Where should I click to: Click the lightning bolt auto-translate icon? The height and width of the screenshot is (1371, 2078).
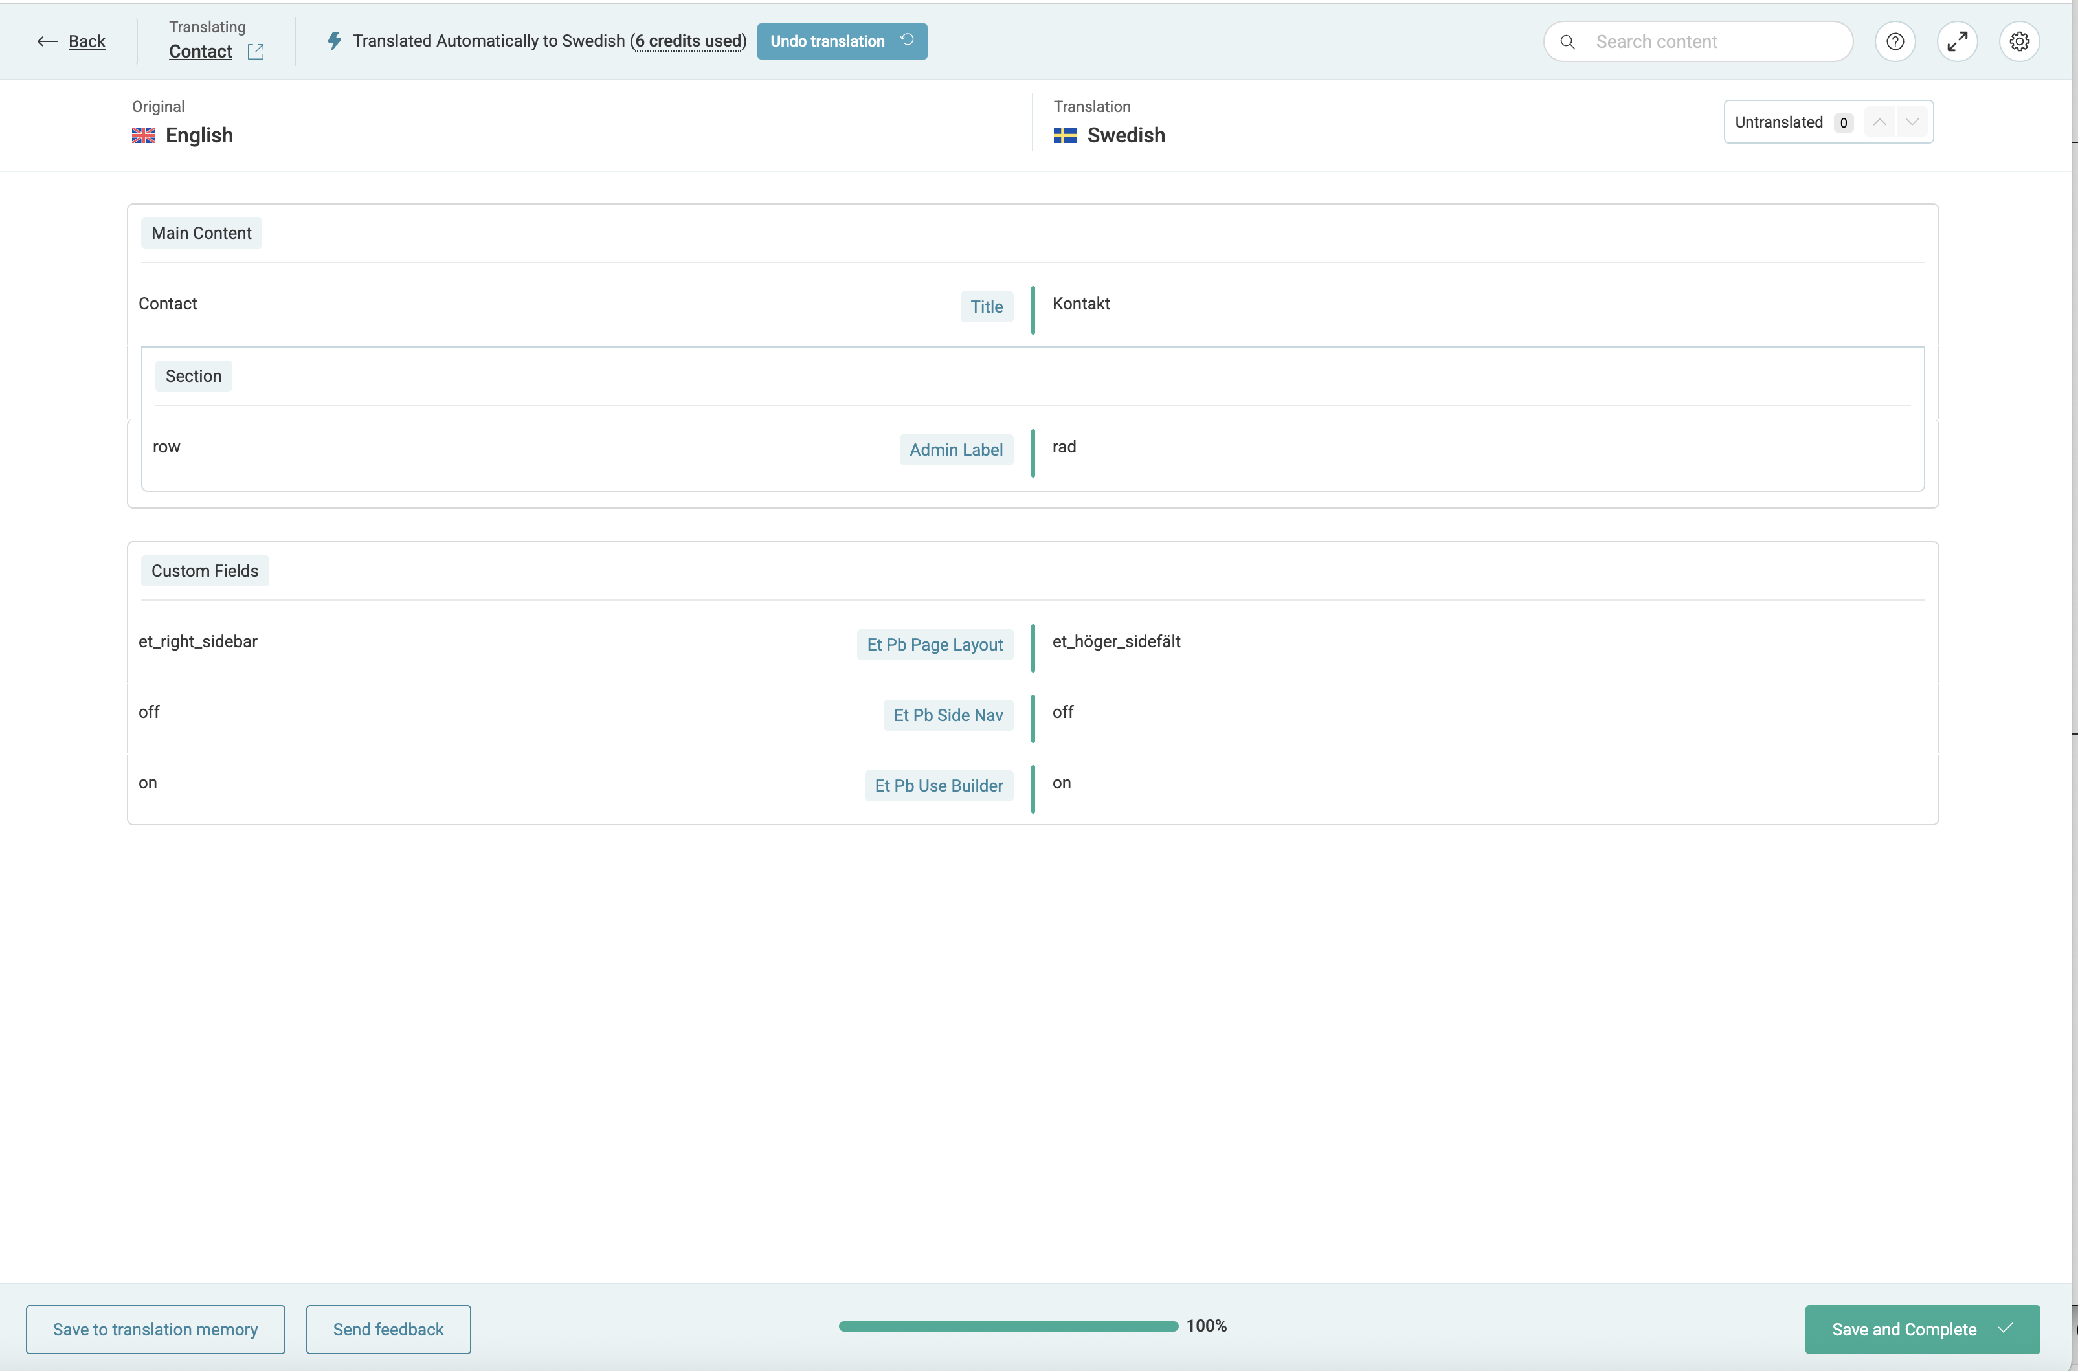tap(334, 41)
